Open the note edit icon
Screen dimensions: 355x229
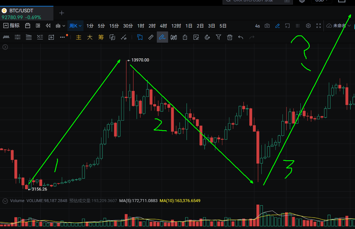click(196, 37)
